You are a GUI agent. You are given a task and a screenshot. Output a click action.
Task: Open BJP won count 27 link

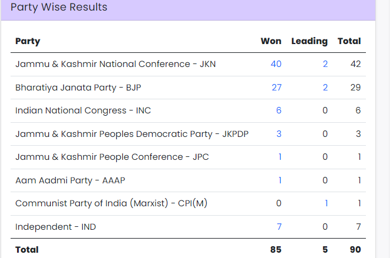[277, 88]
